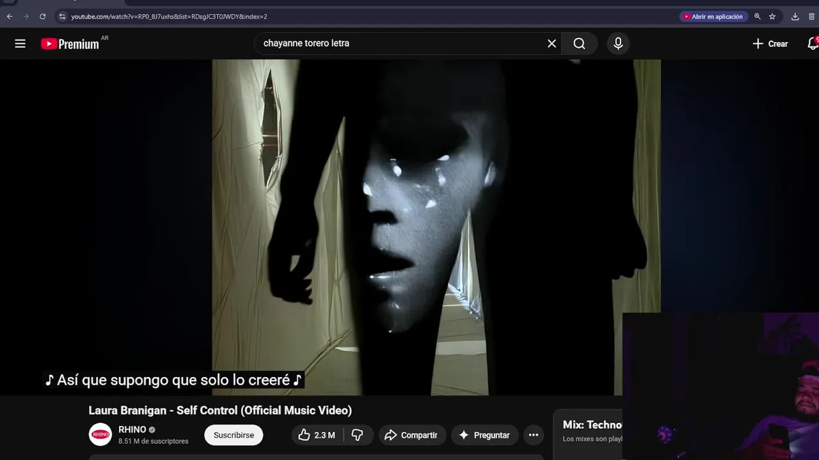The height and width of the screenshot is (460, 819).
Task: Click the browser back arrow
Action: point(10,17)
